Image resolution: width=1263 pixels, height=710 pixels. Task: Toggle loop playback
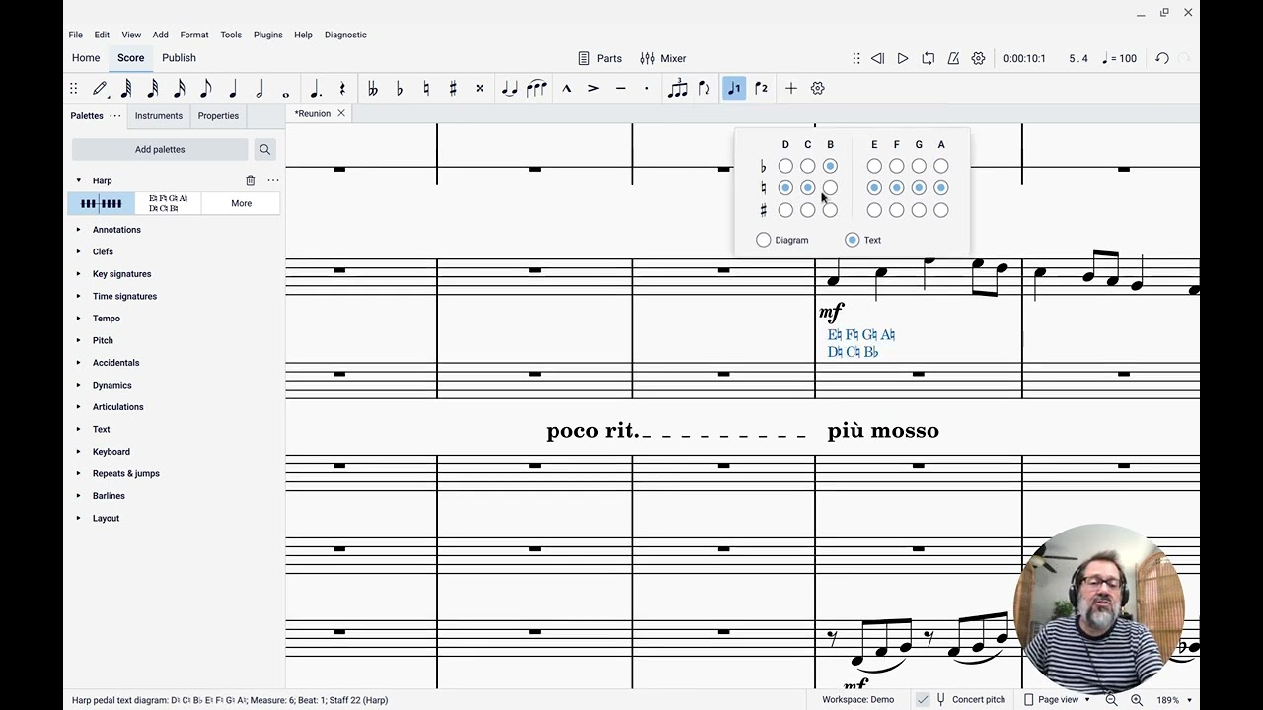click(x=928, y=58)
